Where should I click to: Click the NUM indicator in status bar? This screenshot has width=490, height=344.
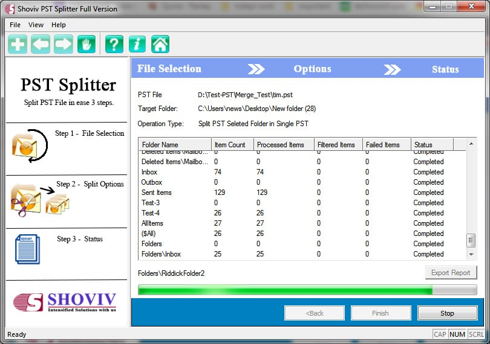(457, 334)
